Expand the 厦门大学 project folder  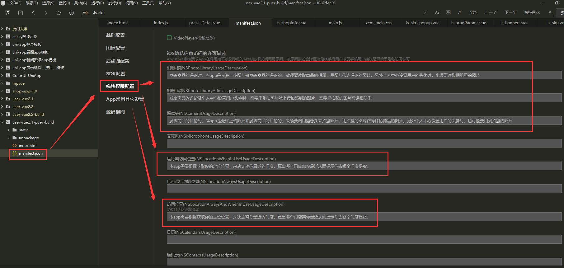click(2, 29)
